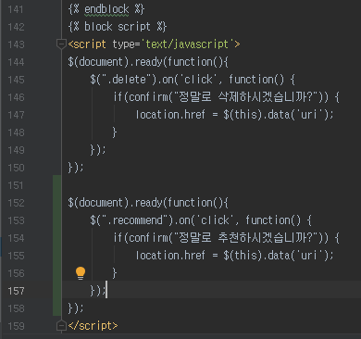Click location.href on line 147
361x339 pixels.
click(170, 115)
